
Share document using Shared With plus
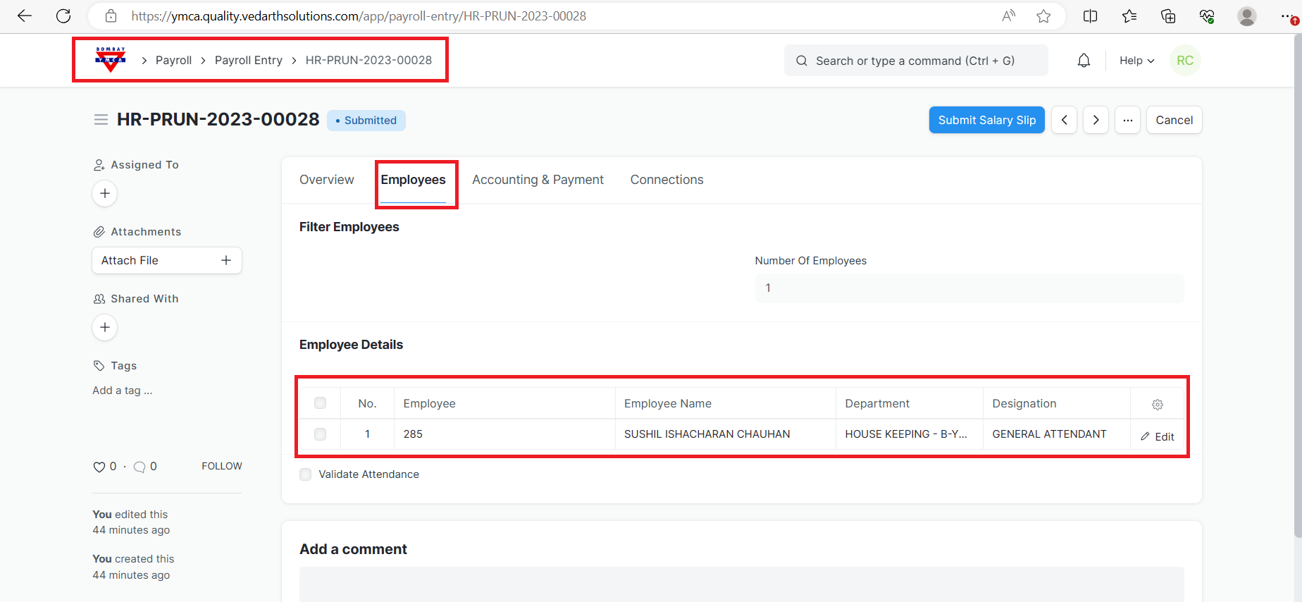tap(105, 327)
